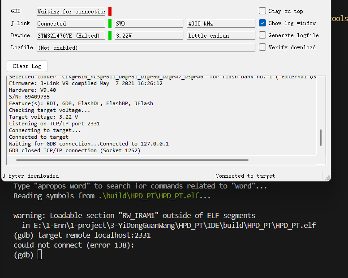Click the little endian field
348x278 pixels.
(221, 36)
